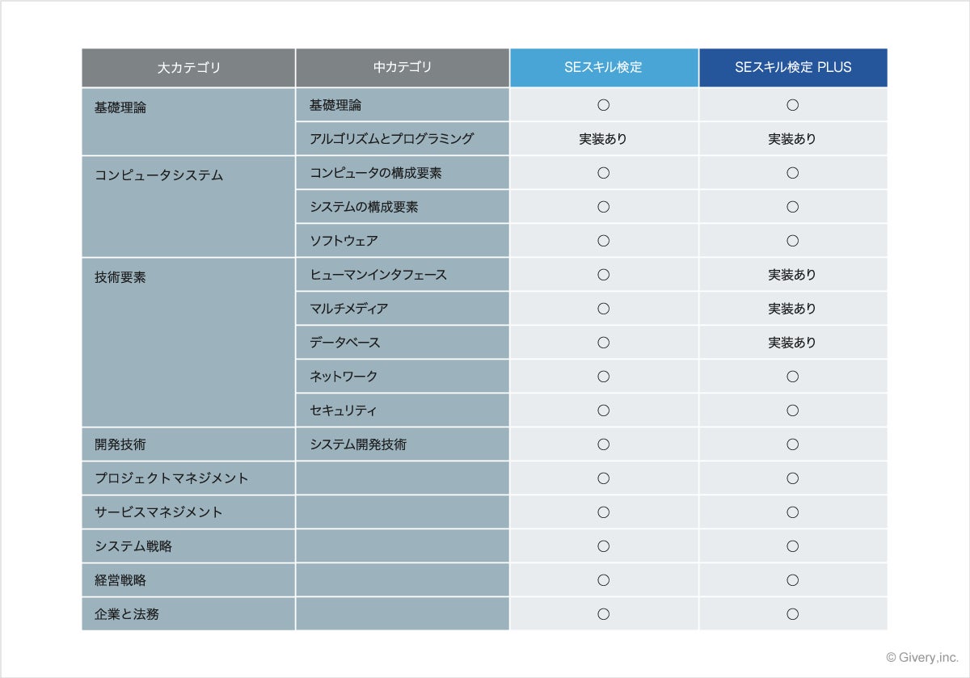This screenshot has width=970, height=678.
Task: Select the アルゴリズムとプログラミング cell
Action: pos(403,139)
